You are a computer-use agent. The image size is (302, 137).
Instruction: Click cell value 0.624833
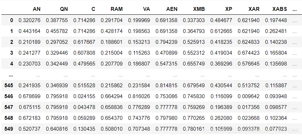coord(249,42)
